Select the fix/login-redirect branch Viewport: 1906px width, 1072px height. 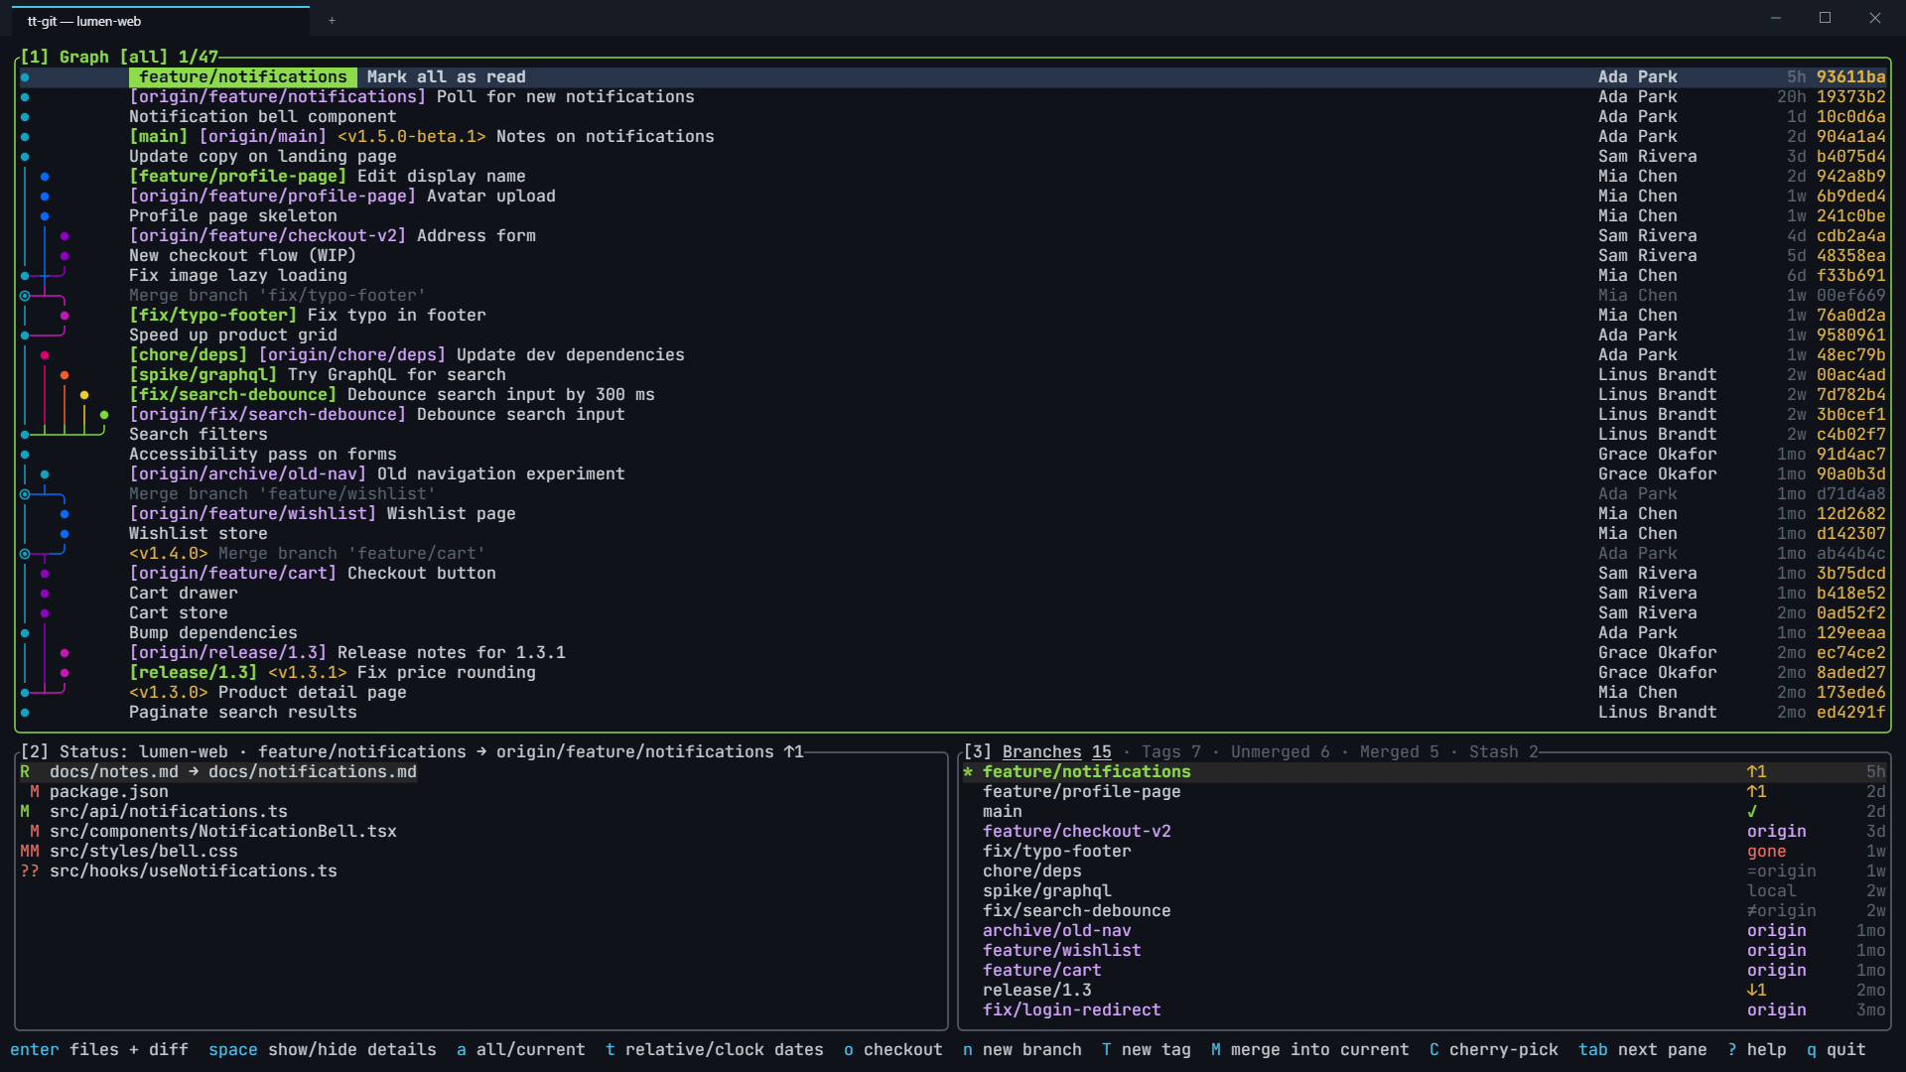pos(1424,1009)
